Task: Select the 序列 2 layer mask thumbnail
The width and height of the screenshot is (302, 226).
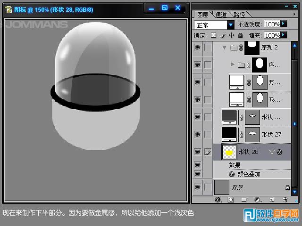Action: pos(252,48)
